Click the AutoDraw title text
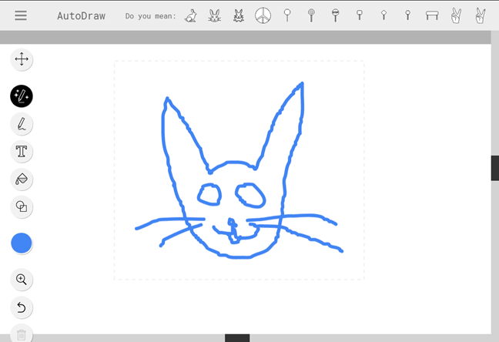This screenshot has width=499, height=342. [81, 15]
